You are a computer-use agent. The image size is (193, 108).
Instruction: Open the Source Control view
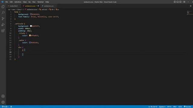(3, 19)
